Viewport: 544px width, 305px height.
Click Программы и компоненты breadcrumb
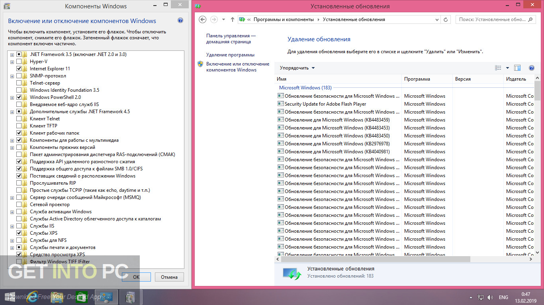[284, 19]
